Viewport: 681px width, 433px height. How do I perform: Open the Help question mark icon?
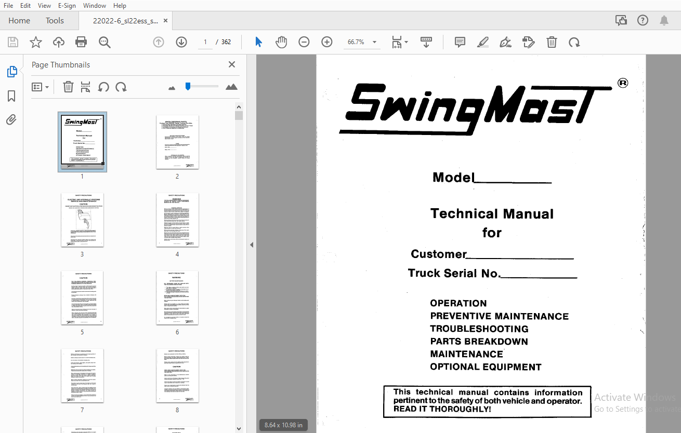[x=643, y=21]
